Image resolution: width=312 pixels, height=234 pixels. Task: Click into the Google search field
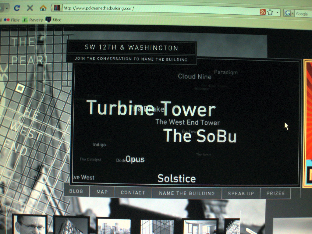point(303,14)
